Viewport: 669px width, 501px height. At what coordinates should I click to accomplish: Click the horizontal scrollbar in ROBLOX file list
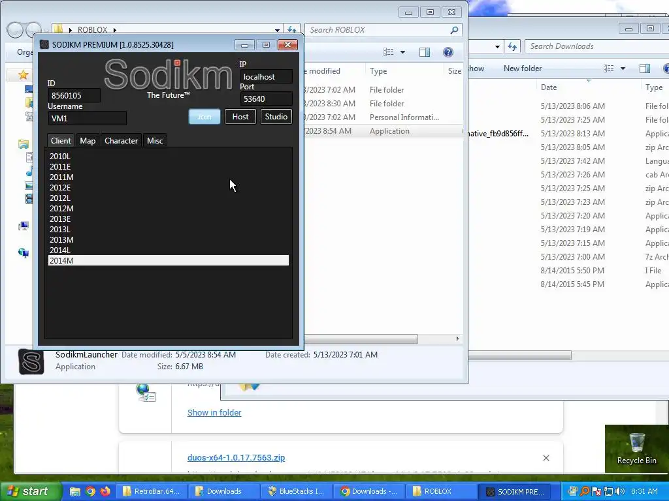(x=361, y=339)
